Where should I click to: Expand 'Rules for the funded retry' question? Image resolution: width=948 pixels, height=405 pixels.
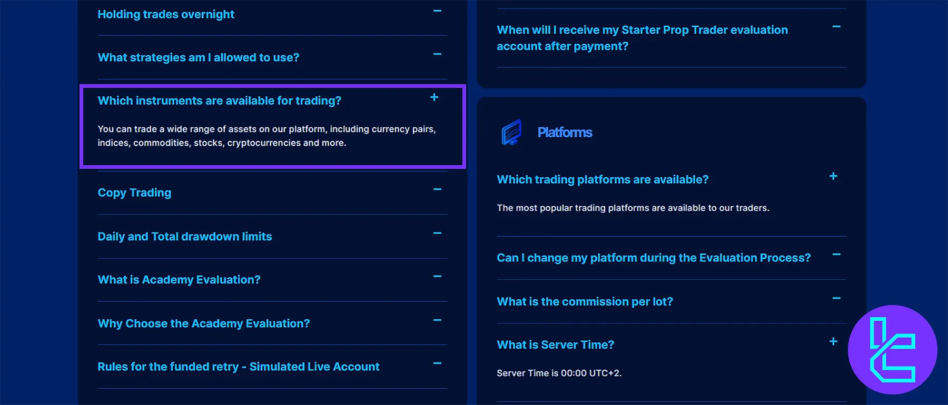[x=238, y=367]
